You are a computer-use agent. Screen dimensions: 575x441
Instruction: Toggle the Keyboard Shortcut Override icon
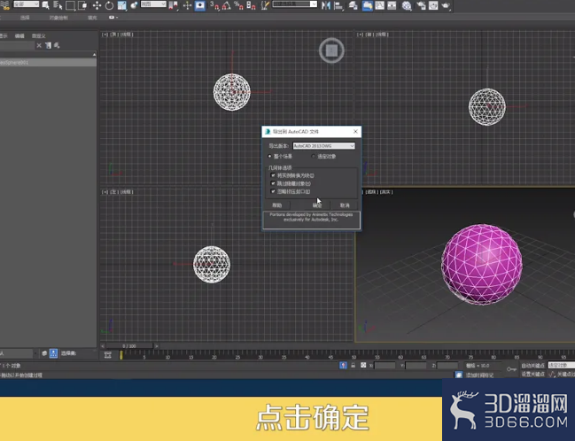(200, 5)
